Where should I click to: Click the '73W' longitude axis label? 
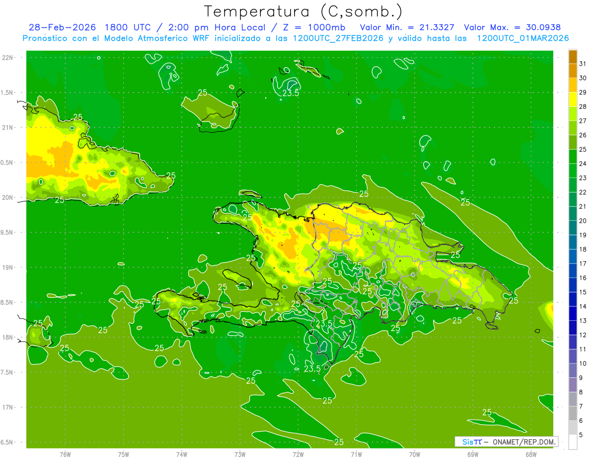(240, 455)
